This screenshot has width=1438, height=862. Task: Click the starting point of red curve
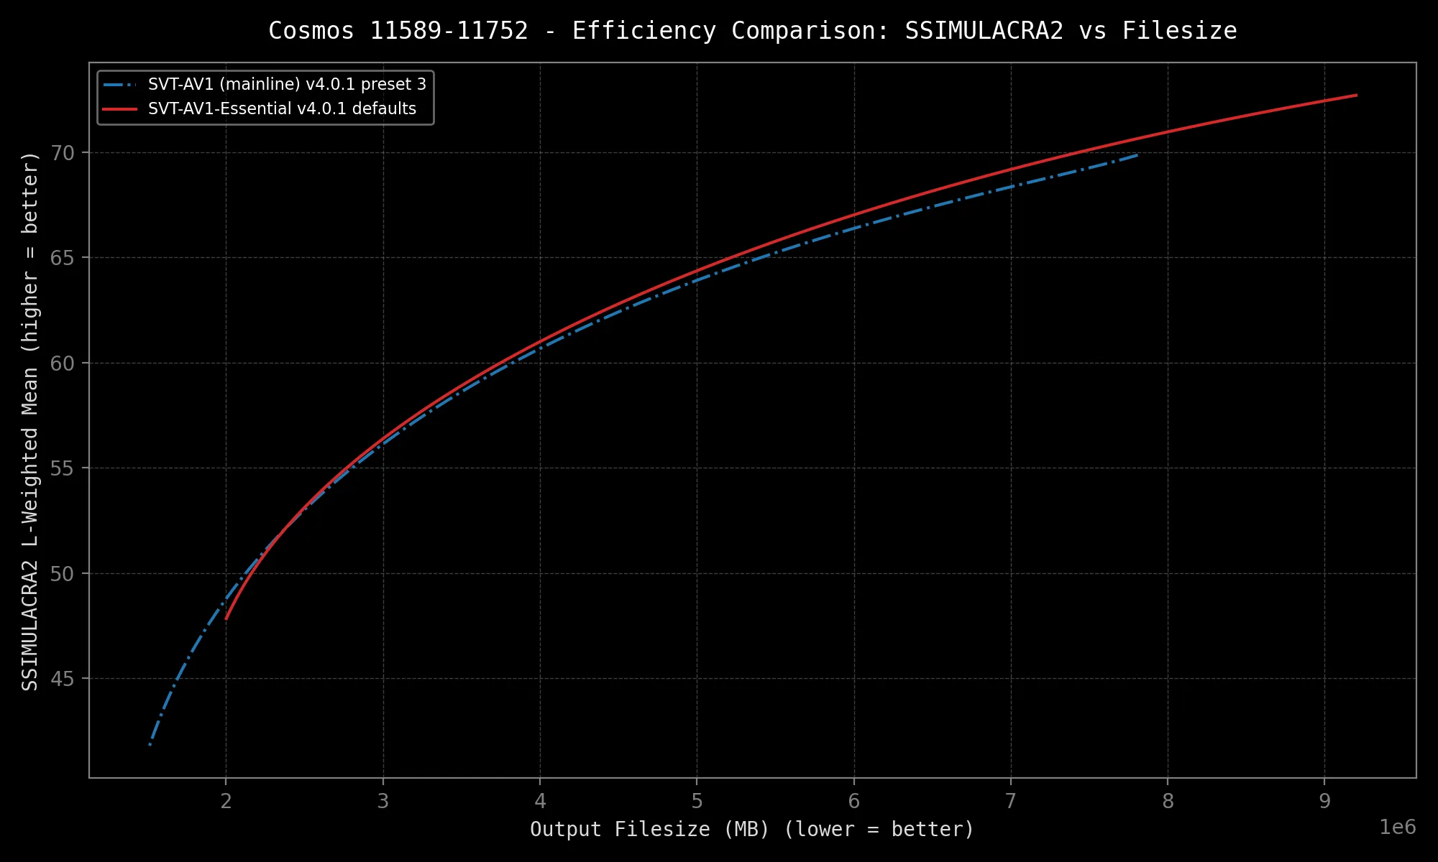(226, 618)
